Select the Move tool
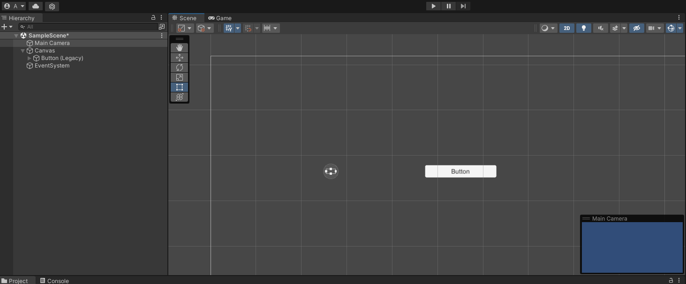The height and width of the screenshot is (284, 686). tap(180, 58)
